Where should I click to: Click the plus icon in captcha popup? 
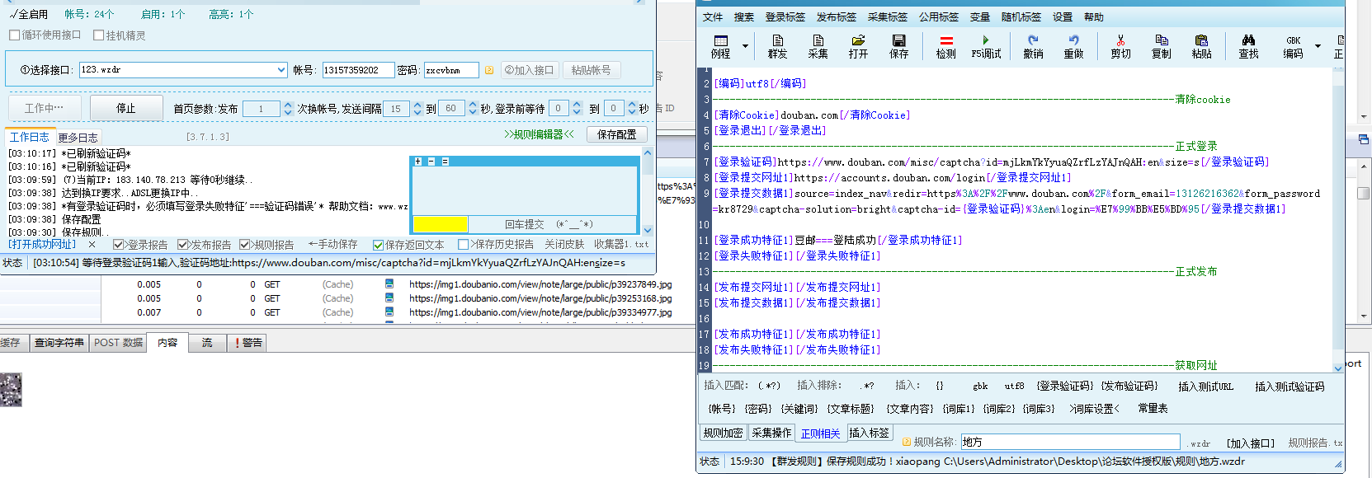pos(418,162)
